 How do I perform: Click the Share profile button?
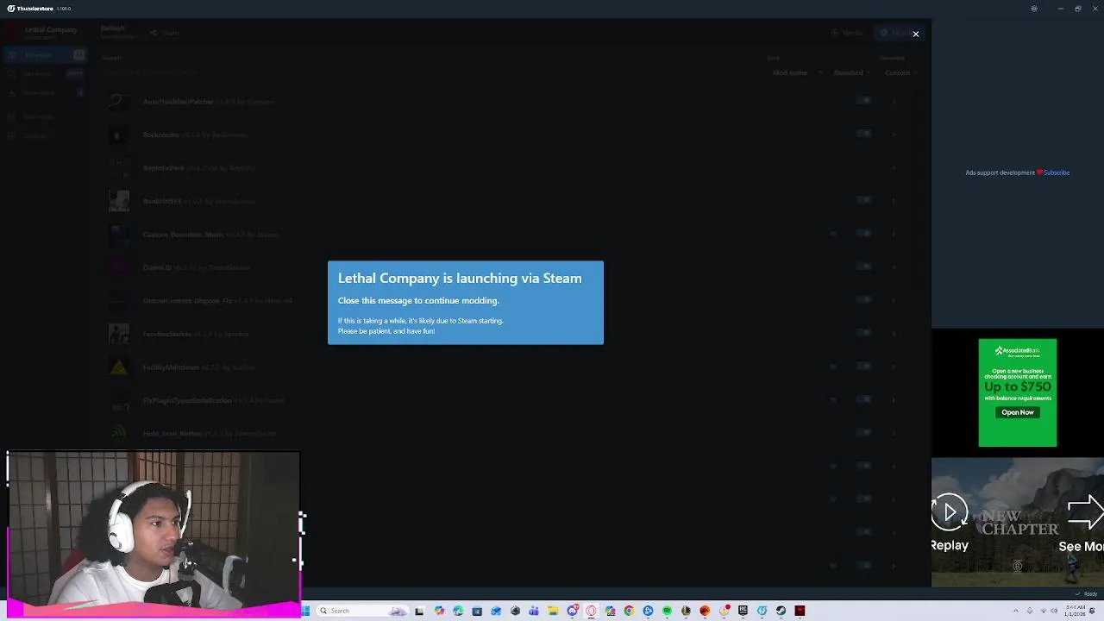tap(165, 33)
